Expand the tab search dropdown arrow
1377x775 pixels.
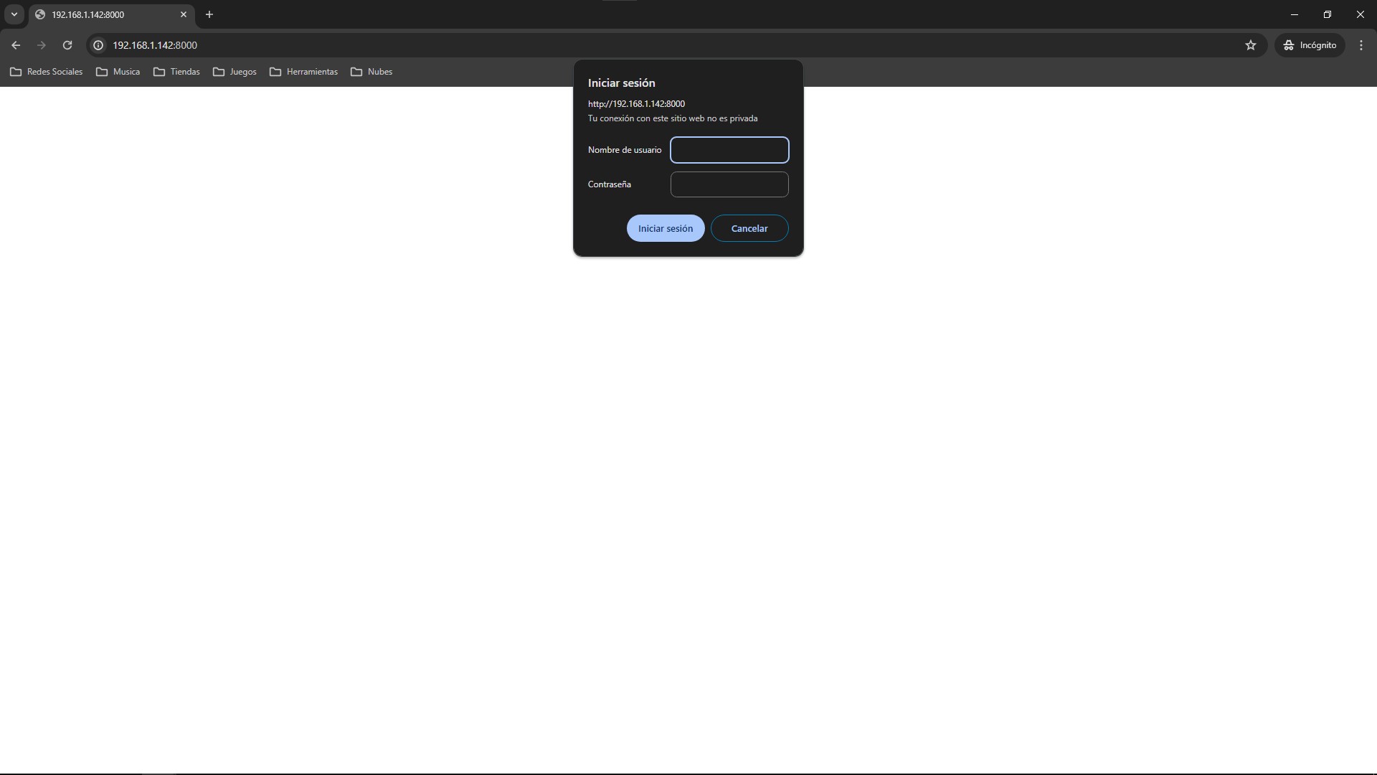pyautogui.click(x=14, y=14)
